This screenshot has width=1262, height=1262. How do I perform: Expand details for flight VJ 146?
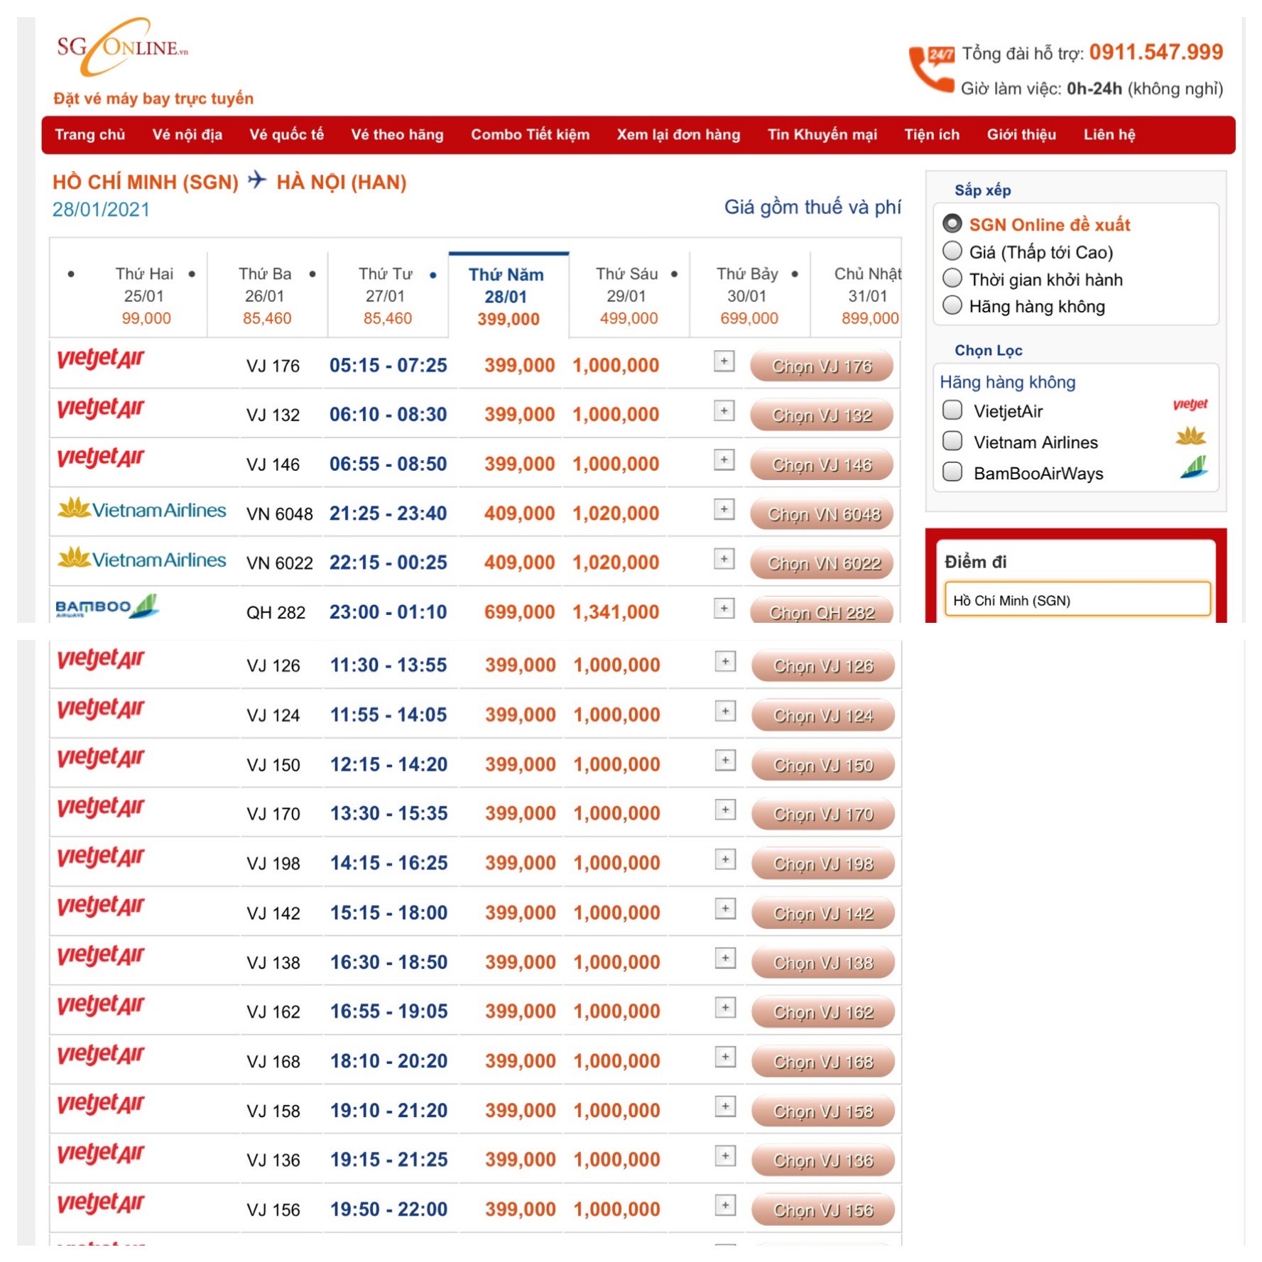click(724, 459)
